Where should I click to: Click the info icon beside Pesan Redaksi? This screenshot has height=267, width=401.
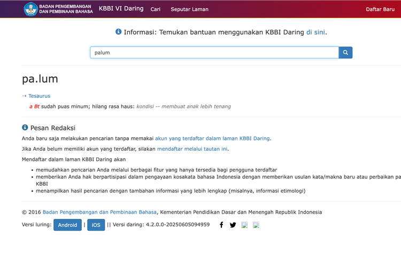point(25,127)
